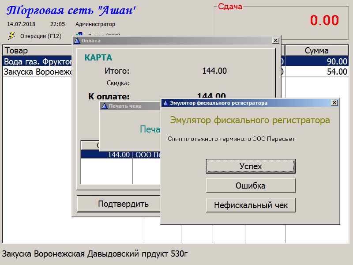Open the Операции (F12) menu

pos(41,36)
